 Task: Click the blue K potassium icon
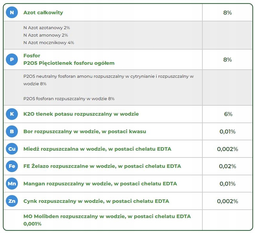point(12,114)
